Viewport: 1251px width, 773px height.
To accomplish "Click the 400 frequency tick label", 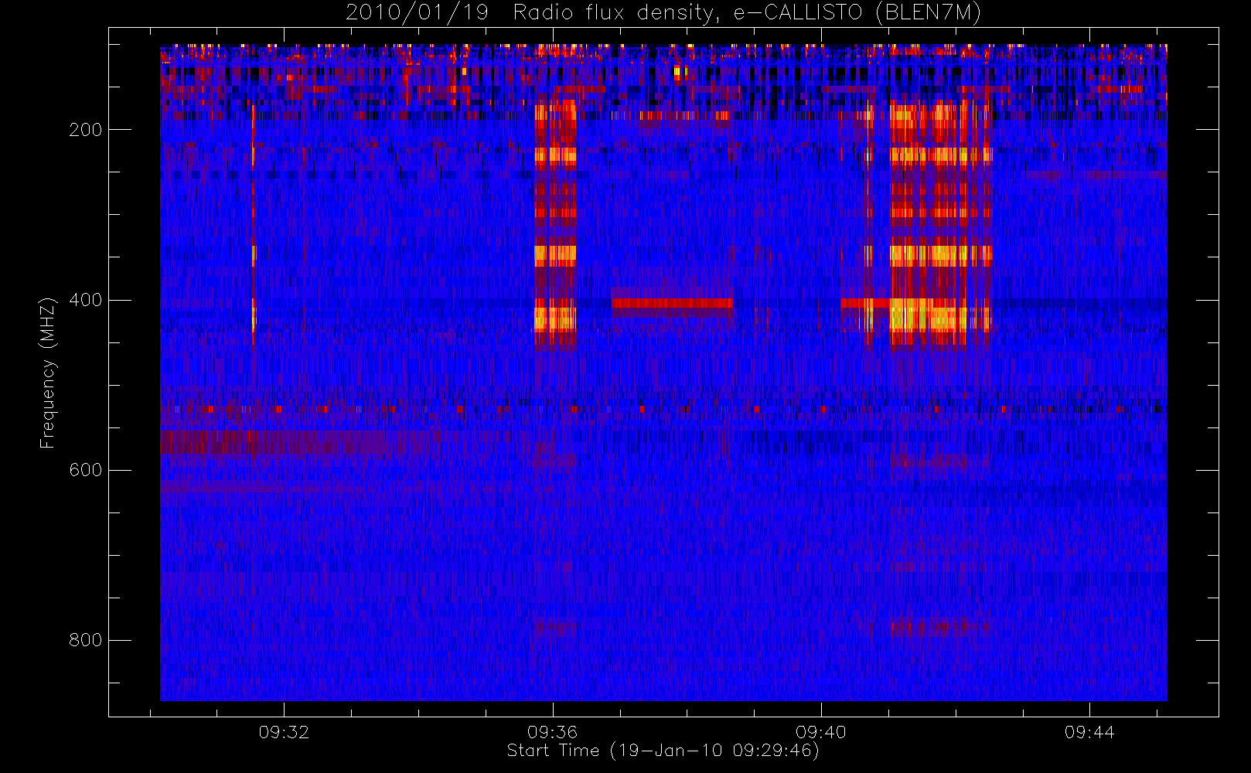I will coord(85,300).
